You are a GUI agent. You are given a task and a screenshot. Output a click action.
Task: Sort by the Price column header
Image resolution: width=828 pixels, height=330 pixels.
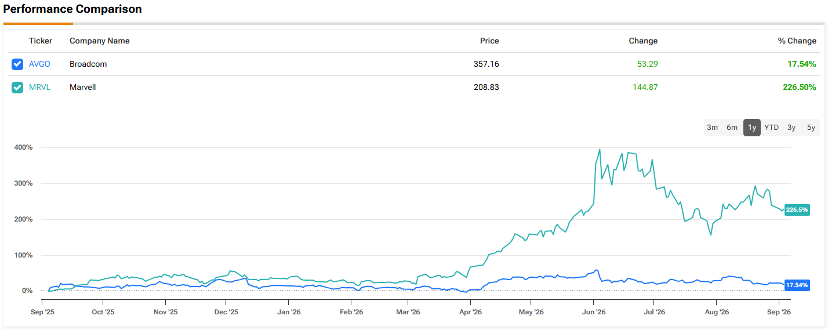[x=489, y=41]
